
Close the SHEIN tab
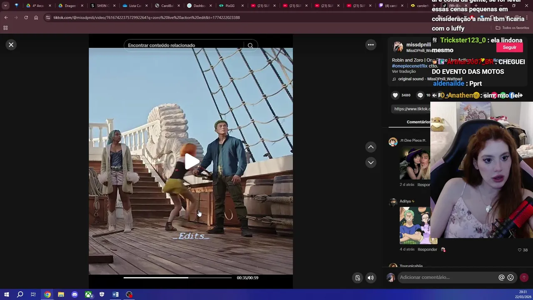(114, 6)
